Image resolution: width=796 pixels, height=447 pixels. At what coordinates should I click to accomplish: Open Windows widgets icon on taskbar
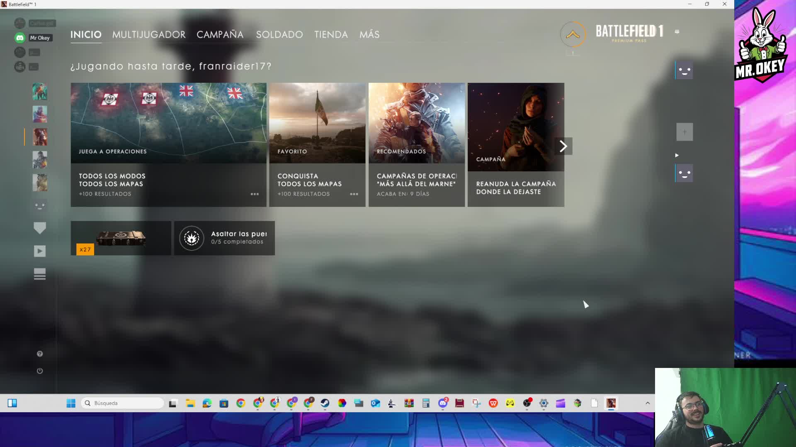click(x=12, y=403)
